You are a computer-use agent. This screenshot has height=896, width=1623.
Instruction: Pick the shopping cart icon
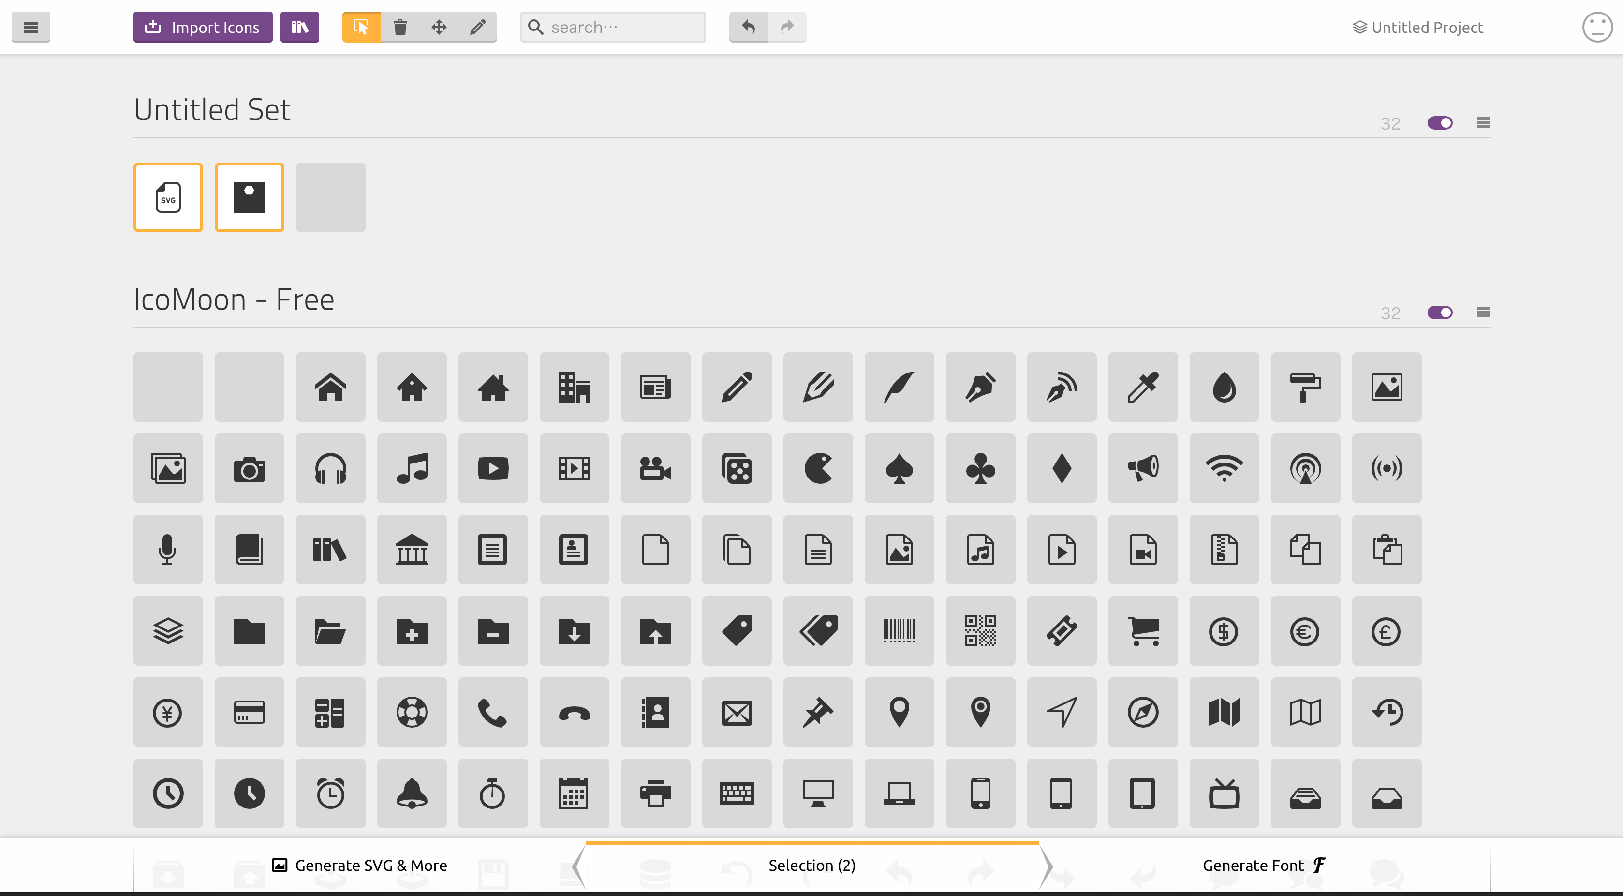pyautogui.click(x=1142, y=631)
